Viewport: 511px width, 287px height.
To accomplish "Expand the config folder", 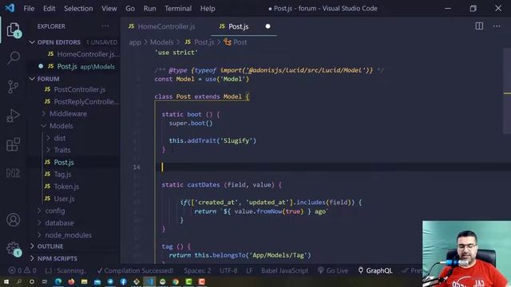I will point(55,210).
